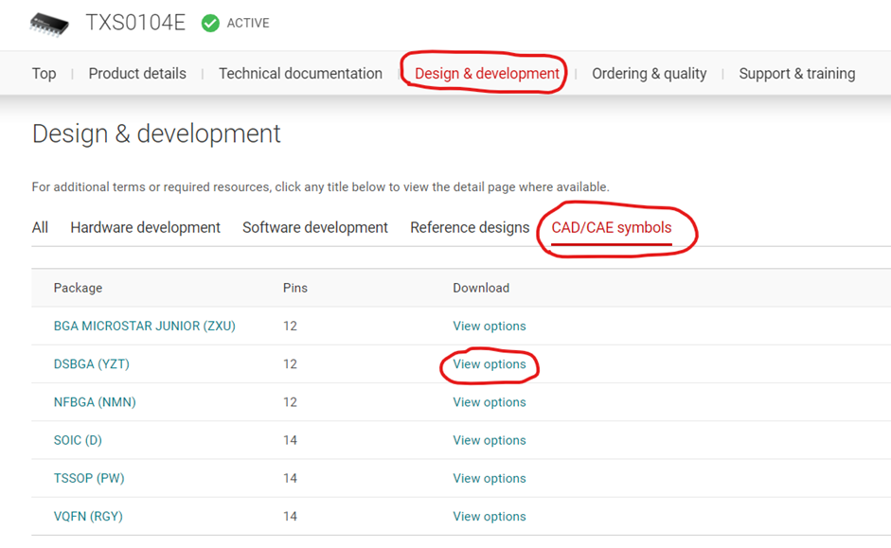Open Support & training section

click(796, 73)
